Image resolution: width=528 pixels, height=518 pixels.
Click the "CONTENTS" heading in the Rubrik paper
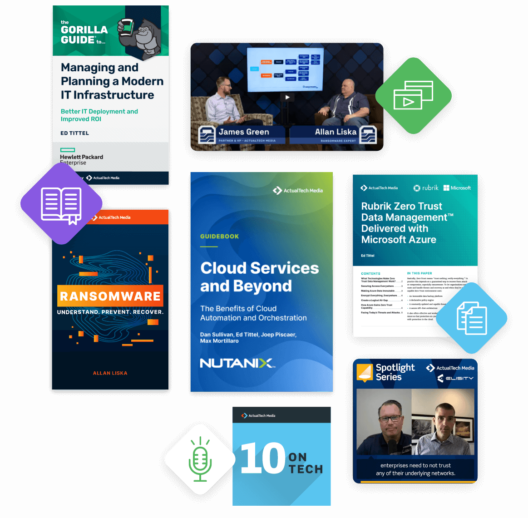pos(370,273)
